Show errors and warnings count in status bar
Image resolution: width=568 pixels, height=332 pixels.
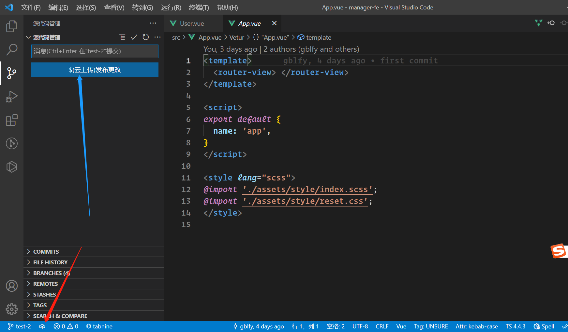point(66,326)
